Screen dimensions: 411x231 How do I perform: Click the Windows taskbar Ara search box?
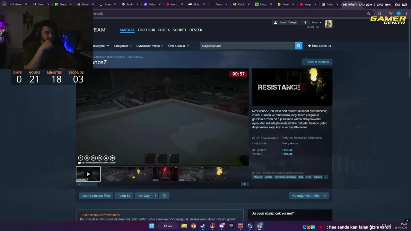168,226
